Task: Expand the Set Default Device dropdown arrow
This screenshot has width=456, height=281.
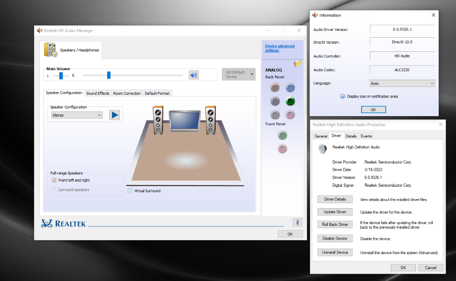Action: [252, 75]
